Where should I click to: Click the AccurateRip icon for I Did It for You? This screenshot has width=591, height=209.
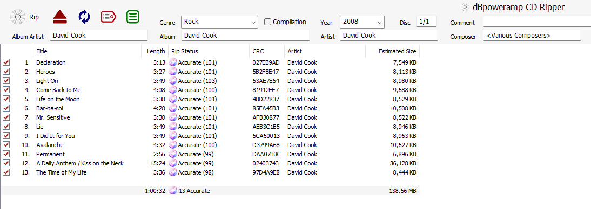tap(173, 136)
